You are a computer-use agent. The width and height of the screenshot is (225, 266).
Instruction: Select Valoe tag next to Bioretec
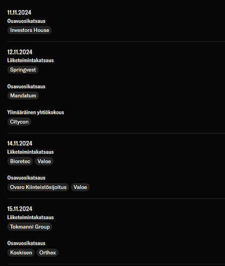pos(44,161)
